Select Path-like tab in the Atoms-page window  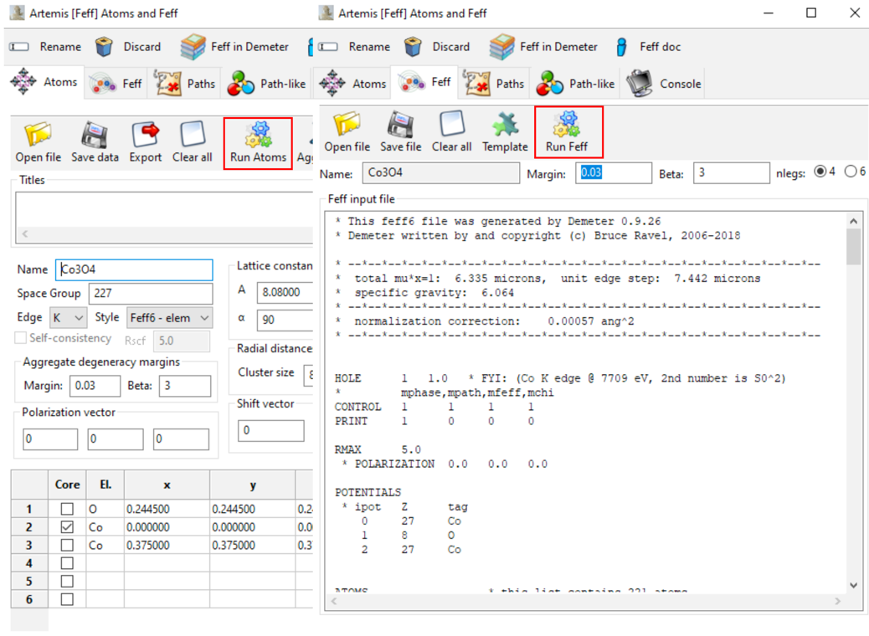point(266,84)
